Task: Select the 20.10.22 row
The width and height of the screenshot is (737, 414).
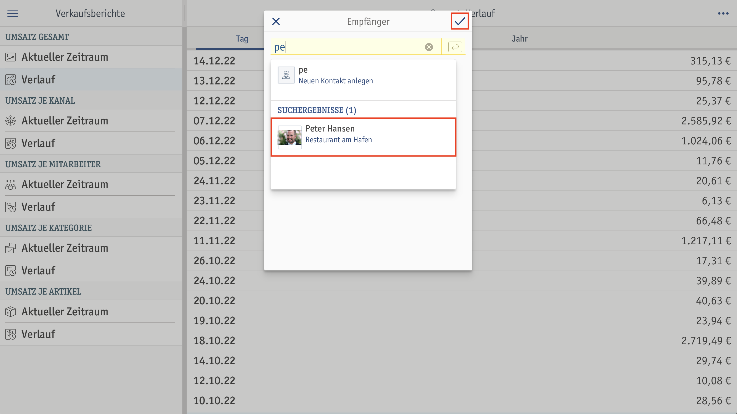Action: [x=462, y=300]
